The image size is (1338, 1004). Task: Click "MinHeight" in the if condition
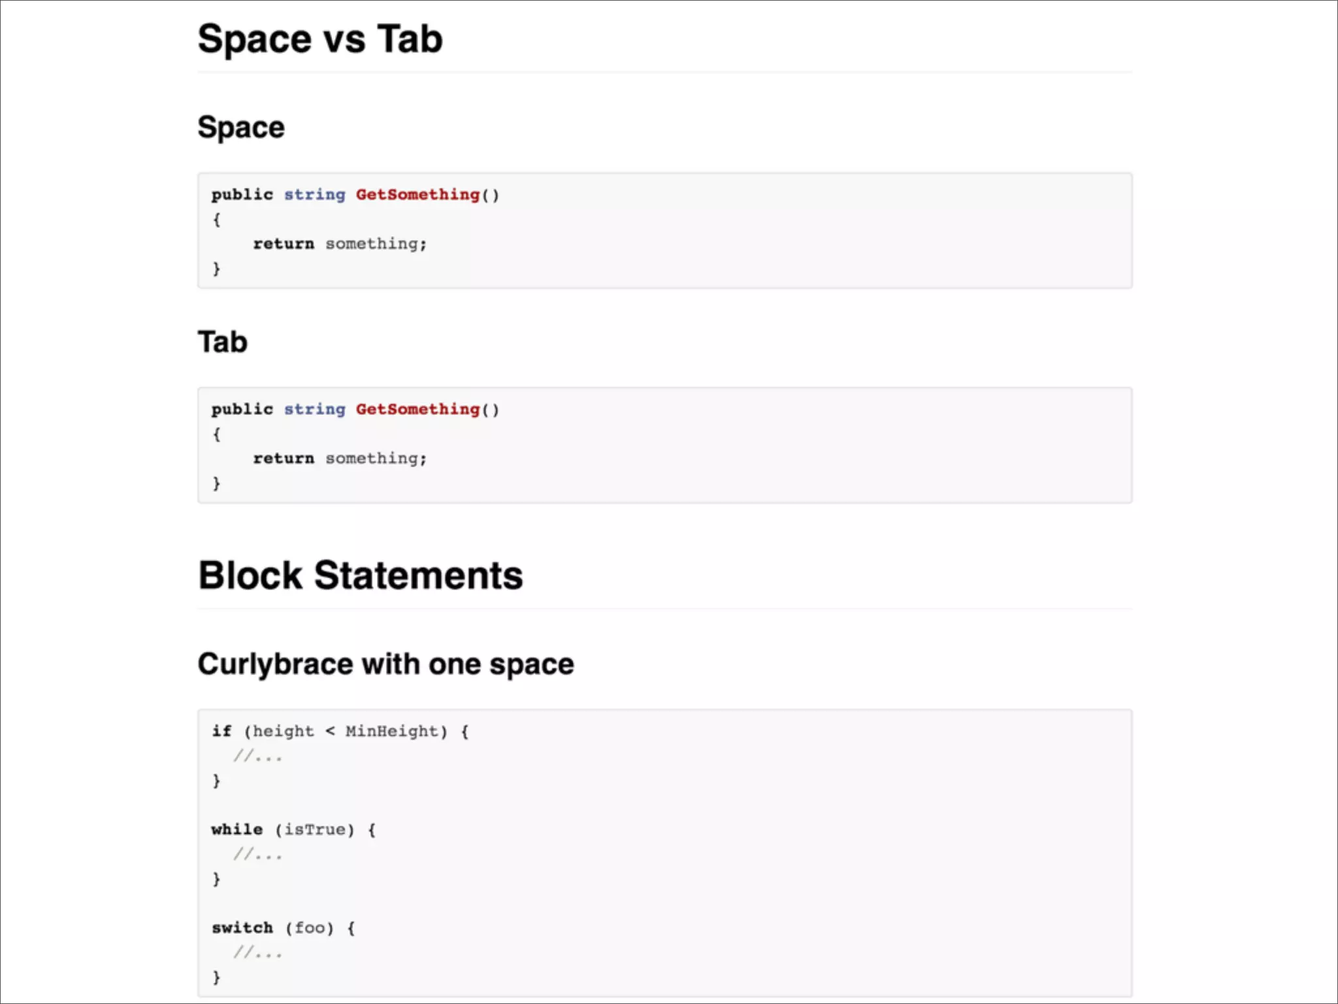pos(391,731)
